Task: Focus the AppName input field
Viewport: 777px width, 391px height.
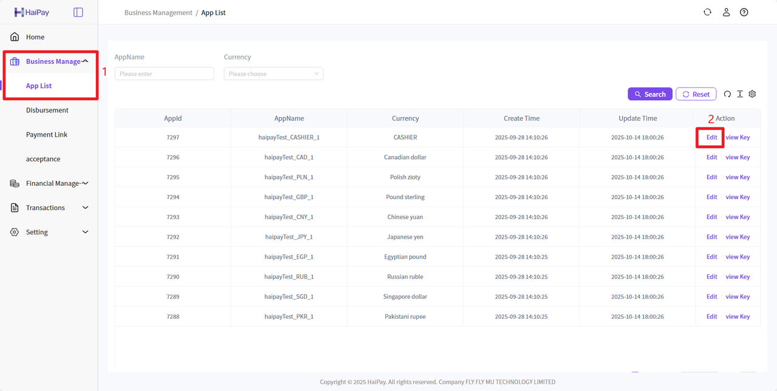Action: click(x=164, y=74)
